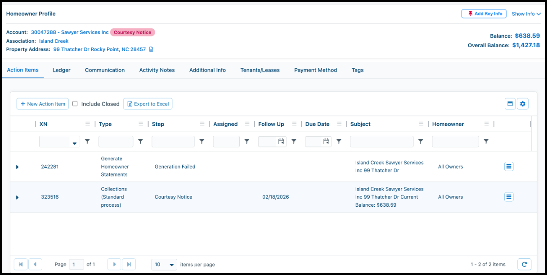The height and width of the screenshot is (275, 547).
Task: Click the Subject filter input field
Action: [x=382, y=142]
